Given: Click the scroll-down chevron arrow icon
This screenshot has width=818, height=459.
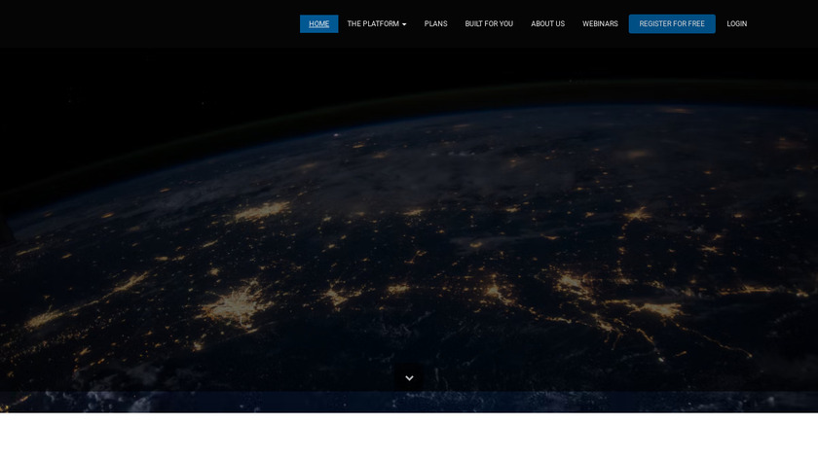Looking at the screenshot, I should click(x=409, y=377).
